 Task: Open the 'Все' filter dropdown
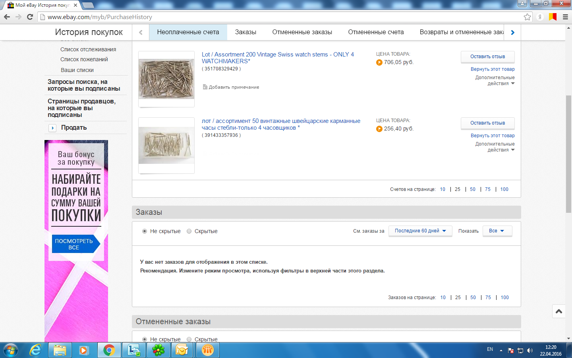coord(497,231)
